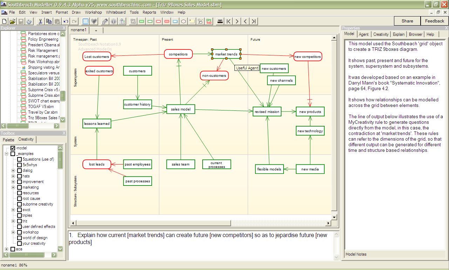
Task: Open the Workshop menu
Action: click(93, 12)
